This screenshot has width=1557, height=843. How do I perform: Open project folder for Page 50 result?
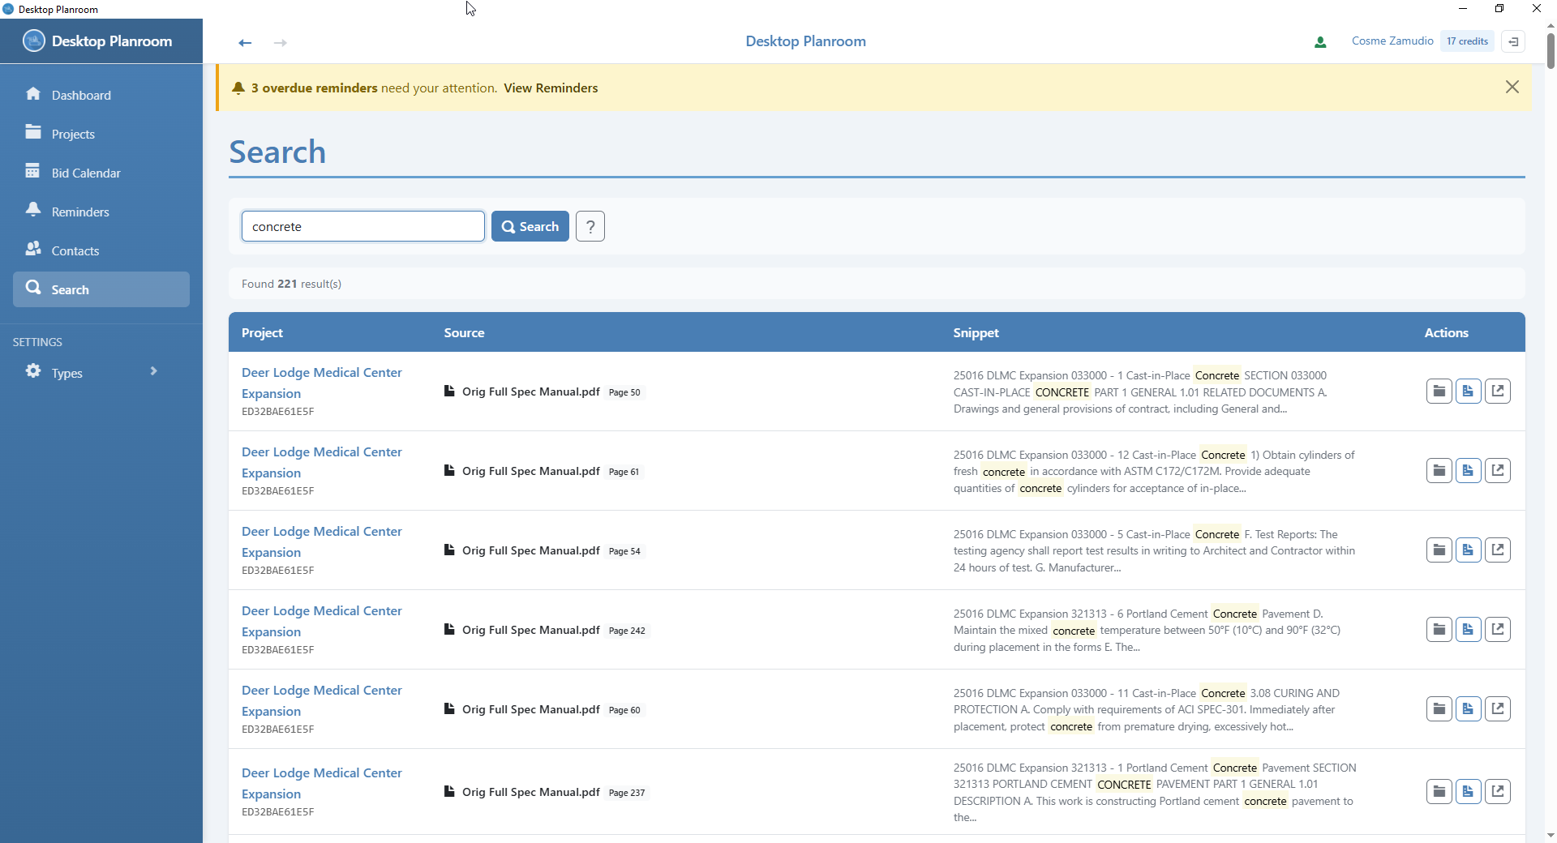(1439, 392)
